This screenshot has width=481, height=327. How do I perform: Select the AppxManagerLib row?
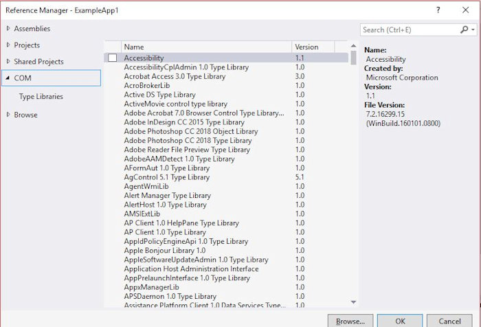point(226,287)
